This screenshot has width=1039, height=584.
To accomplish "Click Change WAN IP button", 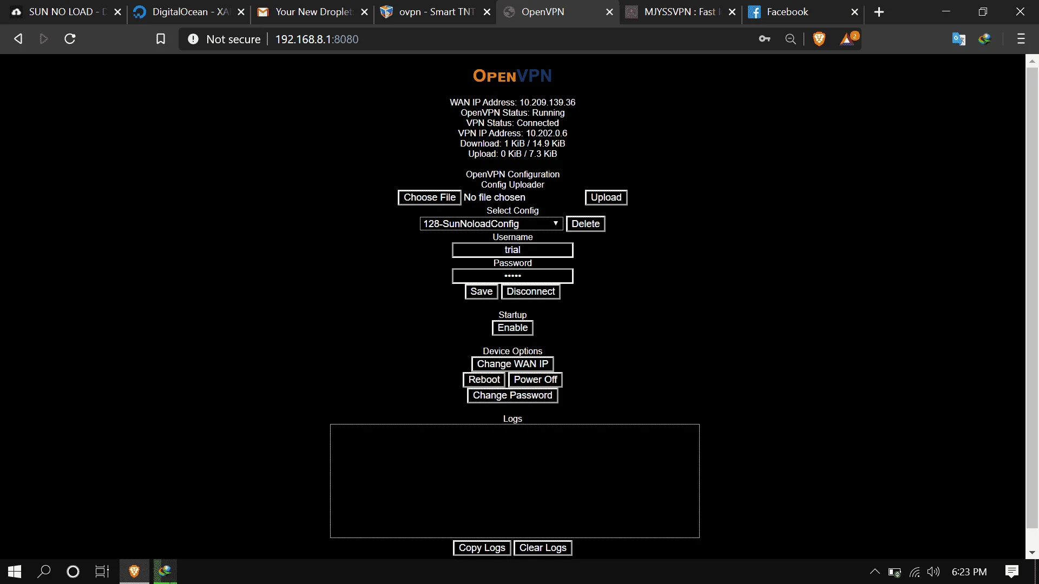I will coord(512,364).
